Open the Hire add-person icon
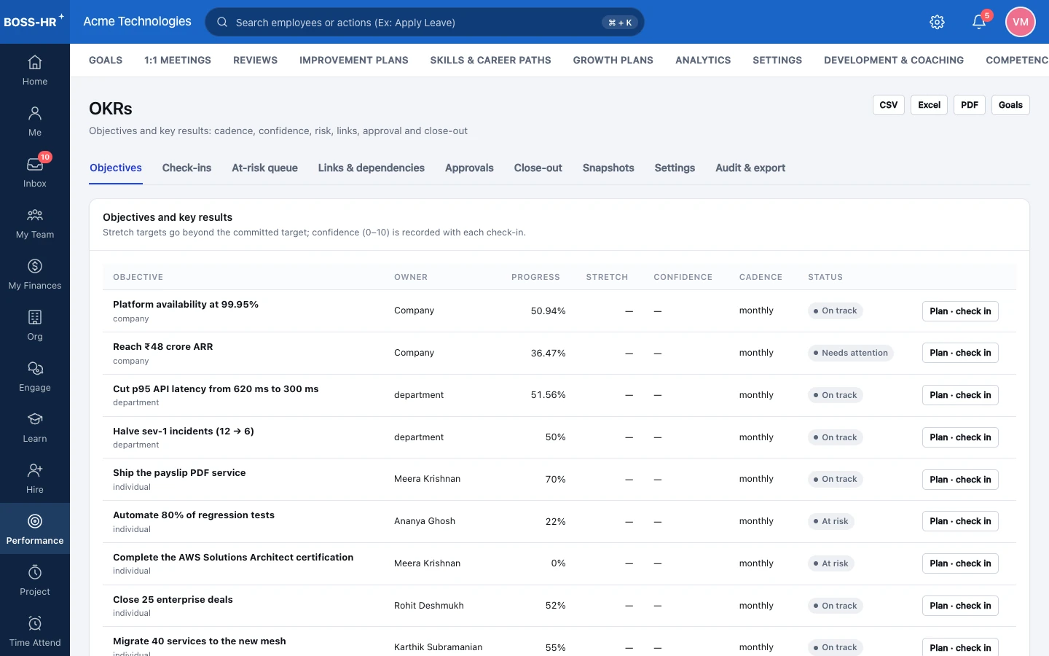The width and height of the screenshot is (1049, 656). [35, 470]
